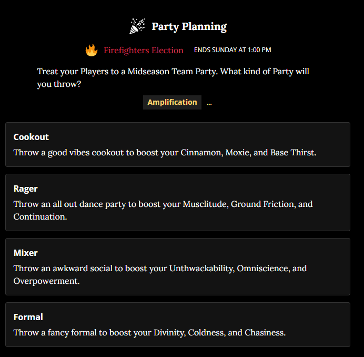This screenshot has width=364, height=357.
Task: Click the Formal description mentioning Divinity
Action: 149,332
